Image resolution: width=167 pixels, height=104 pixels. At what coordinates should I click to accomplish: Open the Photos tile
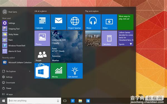pos(42,38)
